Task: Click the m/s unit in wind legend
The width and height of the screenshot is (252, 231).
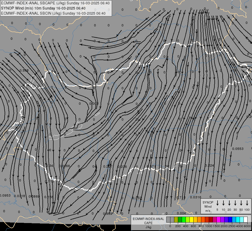Action: pos(208,211)
